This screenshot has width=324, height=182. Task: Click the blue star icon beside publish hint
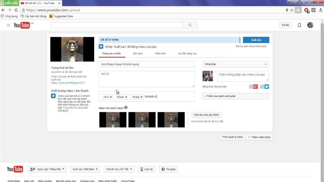101,47
